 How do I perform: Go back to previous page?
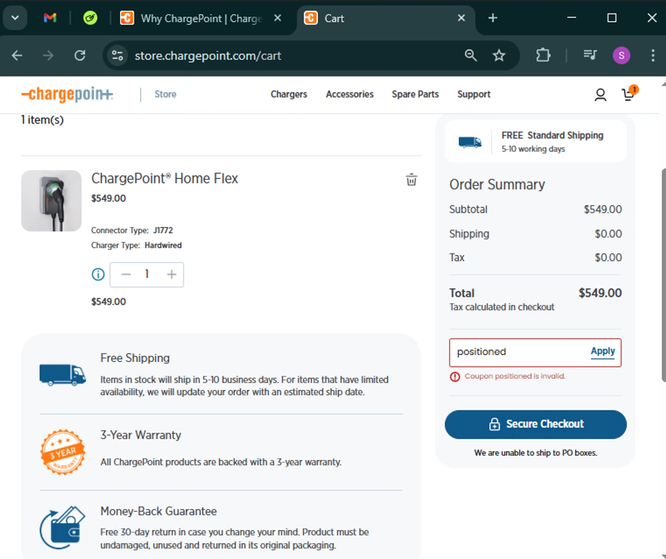tap(17, 56)
